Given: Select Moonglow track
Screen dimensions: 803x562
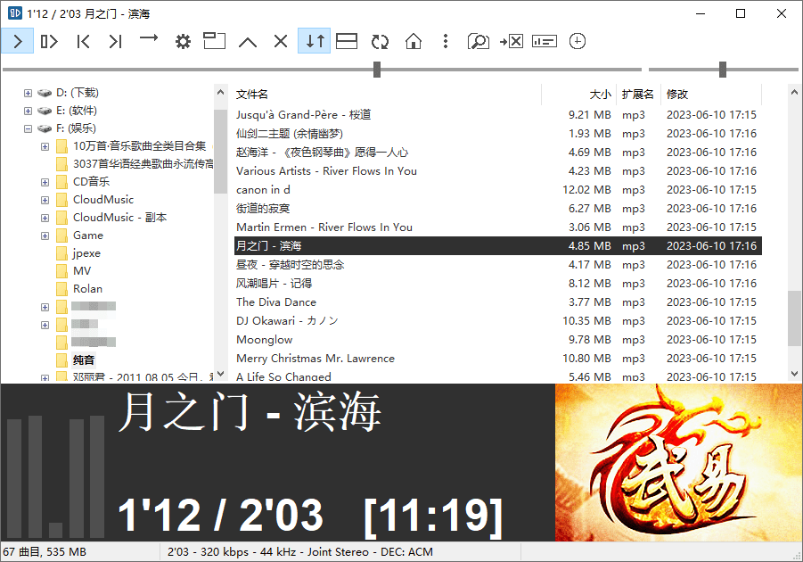Looking at the screenshot, I should tap(498, 340).
